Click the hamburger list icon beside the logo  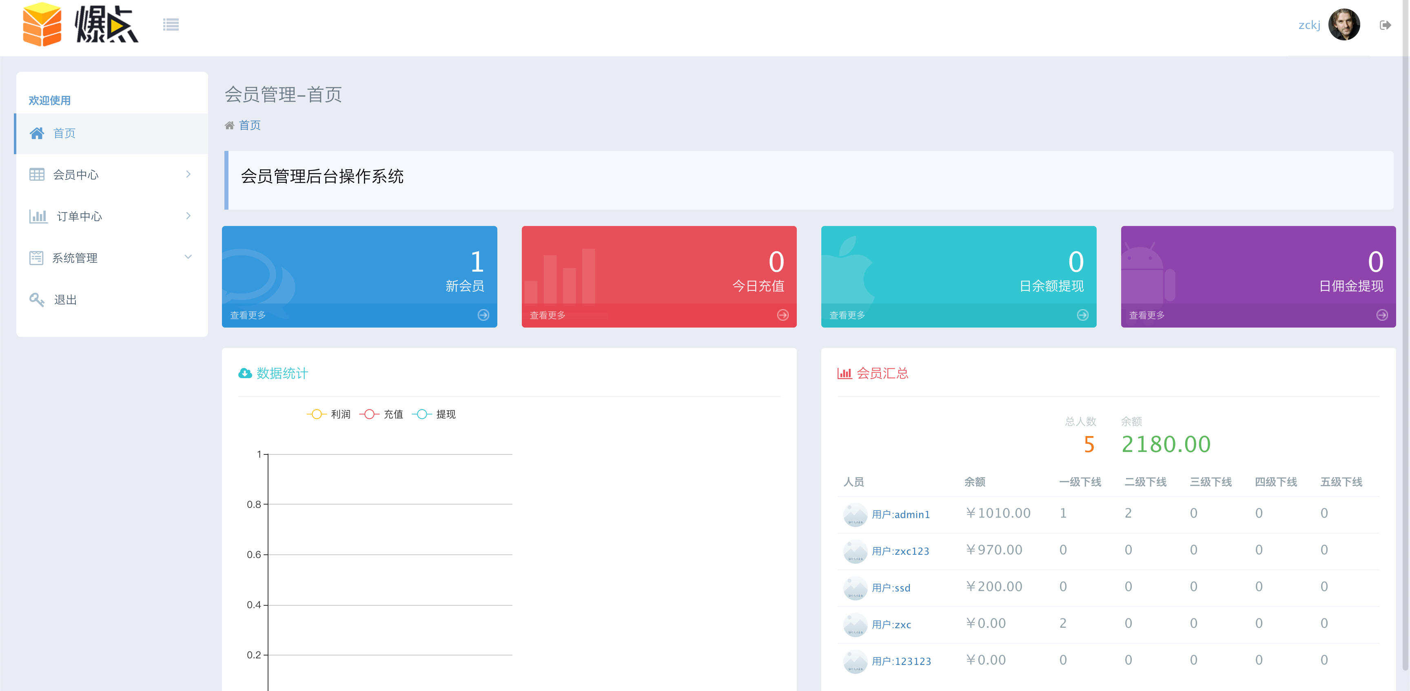[x=171, y=24]
